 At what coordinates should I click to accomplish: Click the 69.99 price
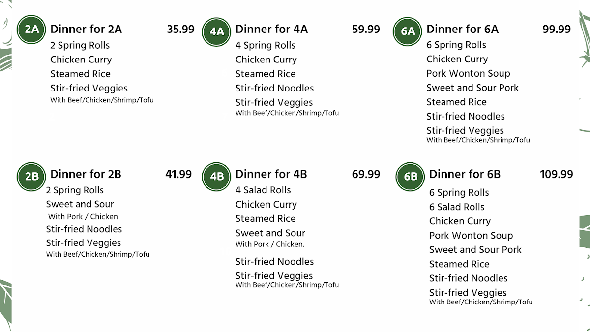[x=366, y=174]
